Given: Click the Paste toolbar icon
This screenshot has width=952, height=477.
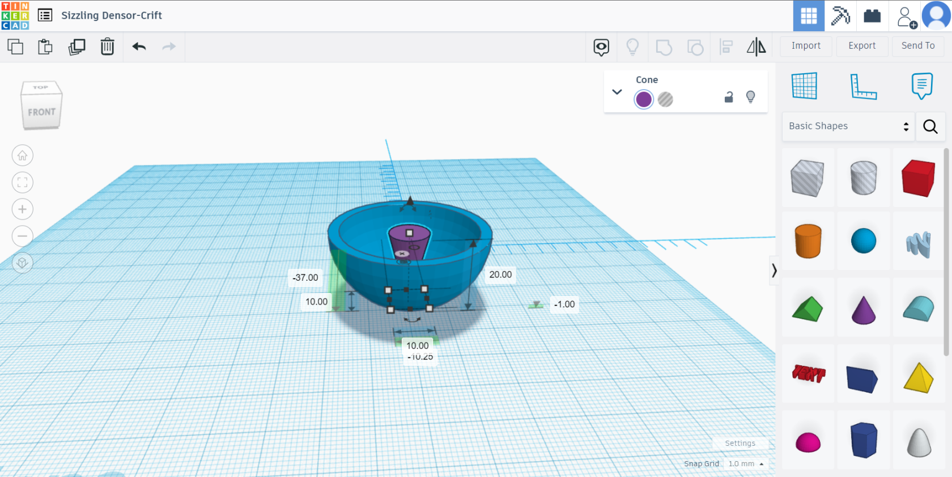Looking at the screenshot, I should click(x=45, y=47).
